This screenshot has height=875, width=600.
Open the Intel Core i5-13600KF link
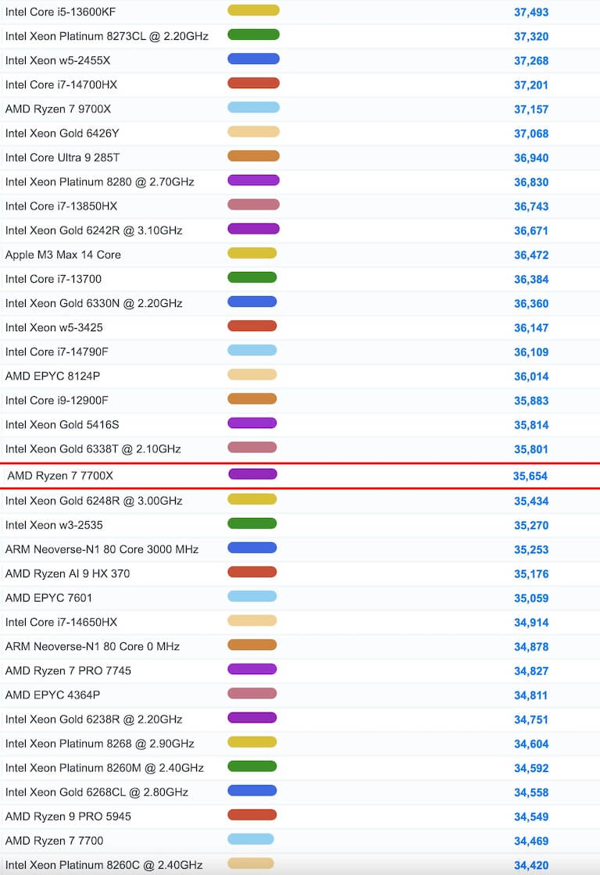[60, 12]
